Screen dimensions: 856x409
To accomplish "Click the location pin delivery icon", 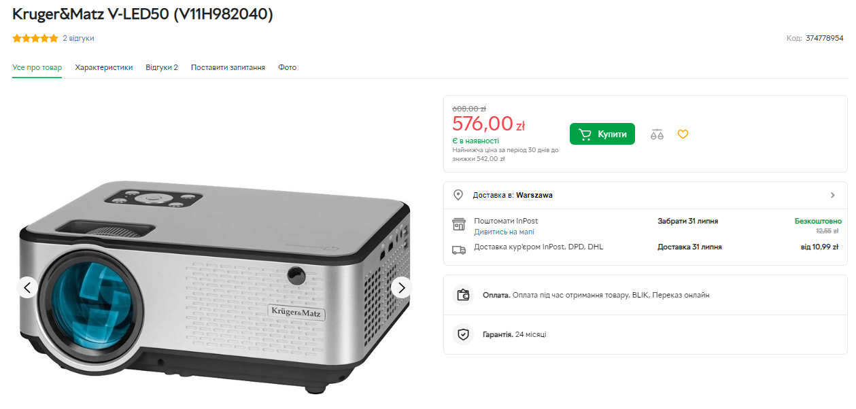I will click(x=459, y=195).
